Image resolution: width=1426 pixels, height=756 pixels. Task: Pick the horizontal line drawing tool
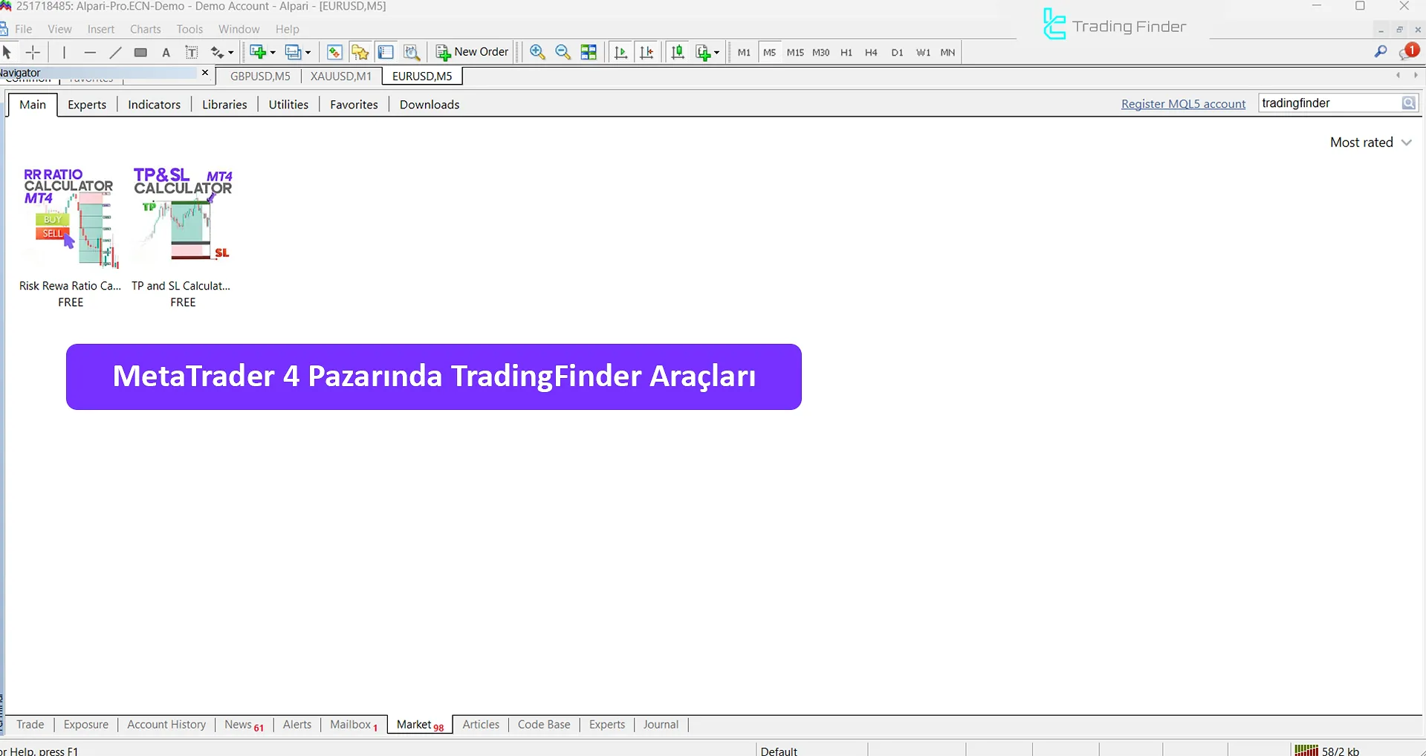tap(90, 52)
